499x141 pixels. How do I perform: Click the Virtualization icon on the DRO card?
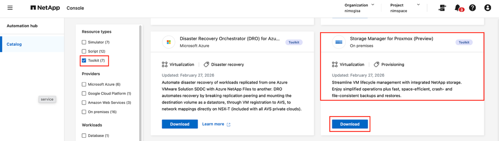(x=165, y=64)
